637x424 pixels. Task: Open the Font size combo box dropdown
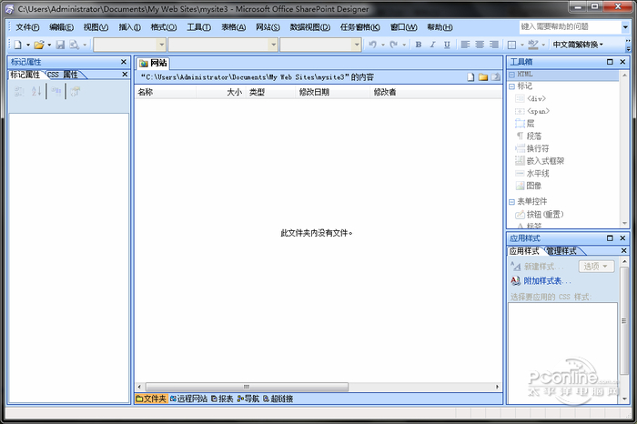(357, 45)
